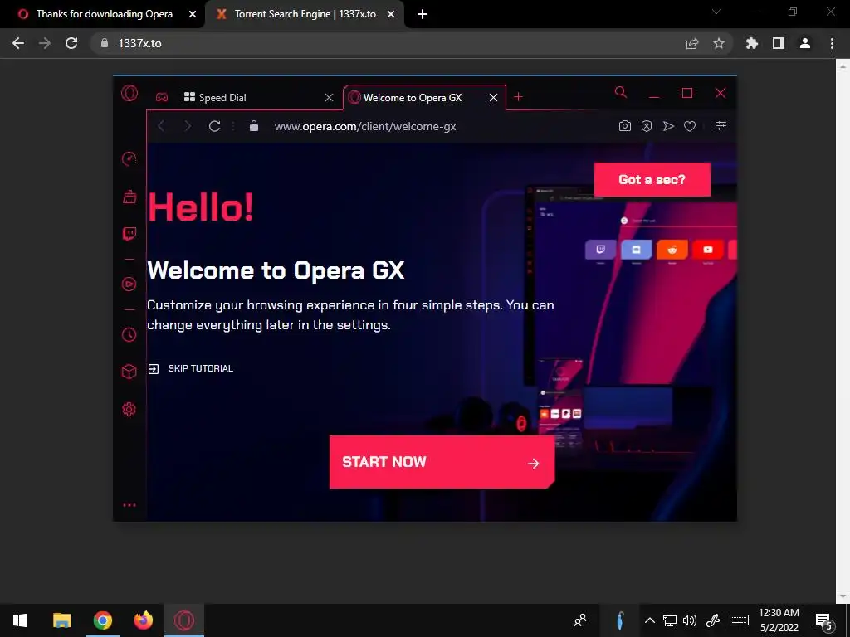Toggle Chrome side panel
Image resolution: width=850 pixels, height=637 pixels.
point(779,43)
